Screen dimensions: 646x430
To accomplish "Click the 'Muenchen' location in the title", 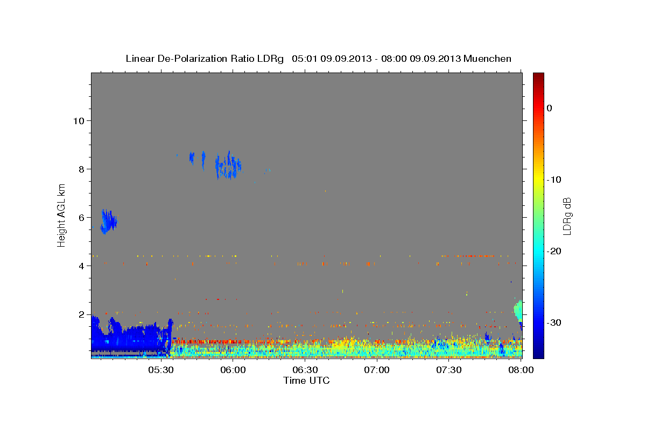I will [488, 59].
